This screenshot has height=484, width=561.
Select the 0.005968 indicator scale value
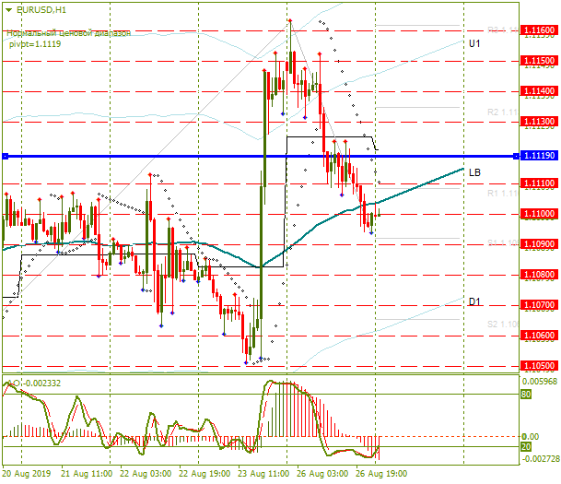point(540,382)
